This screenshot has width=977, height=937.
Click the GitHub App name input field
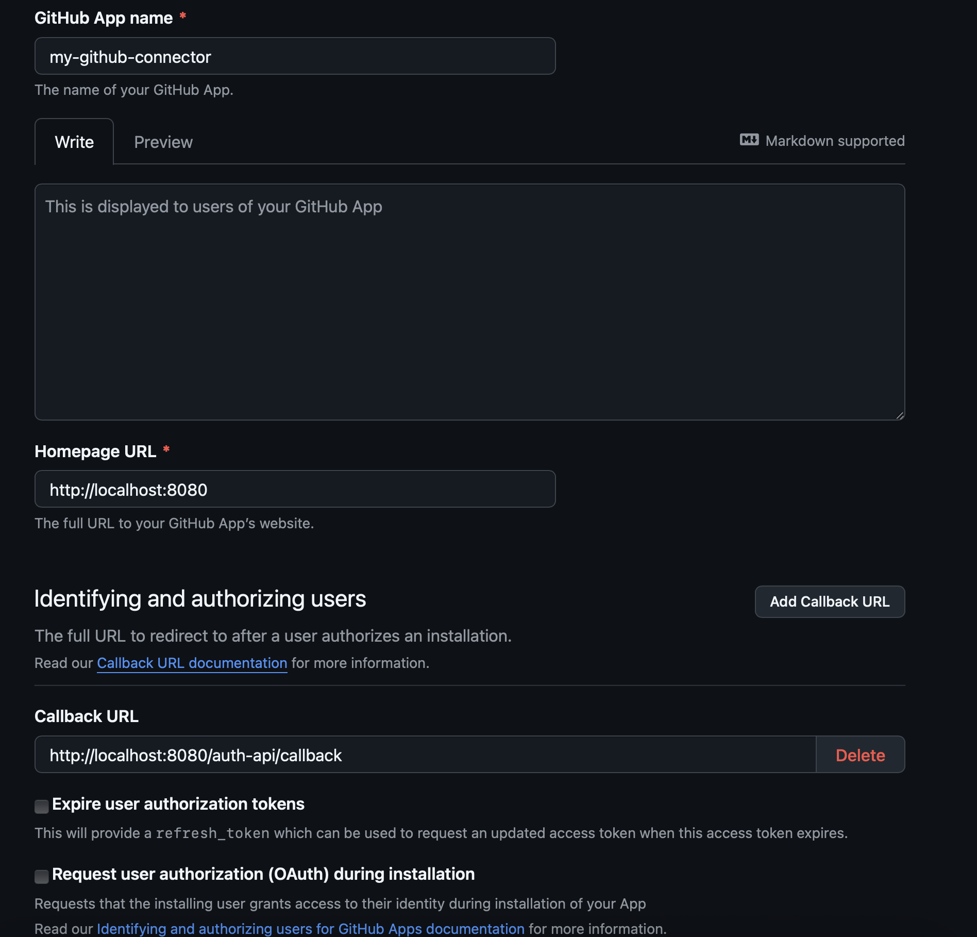point(294,56)
